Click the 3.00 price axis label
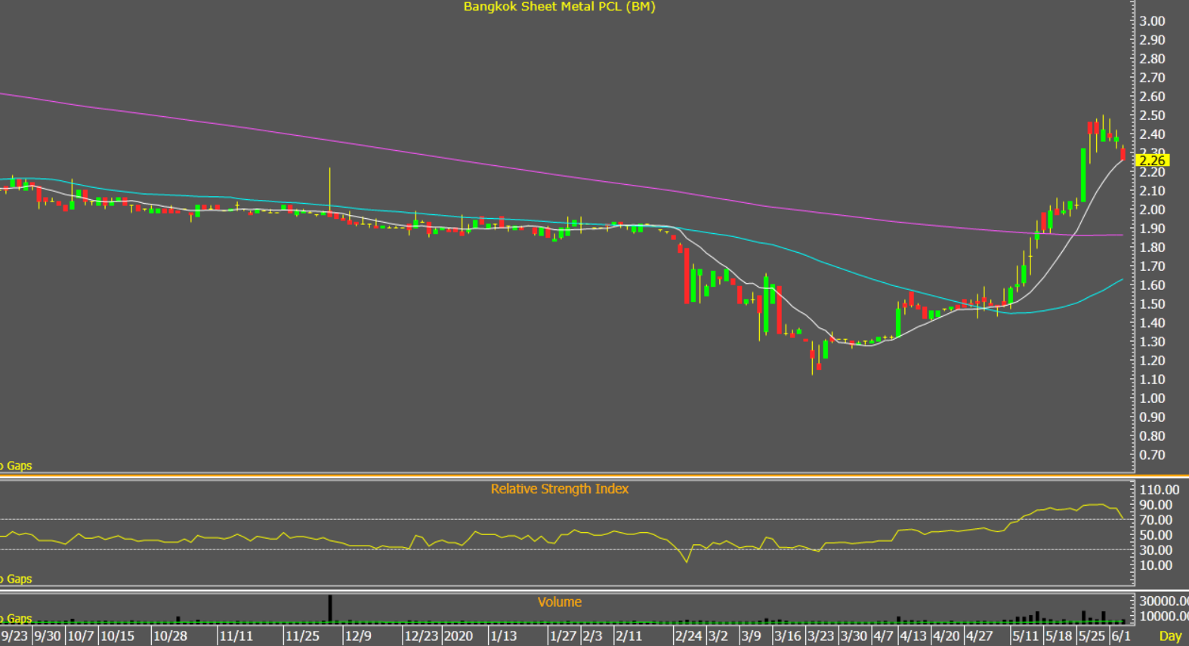Image resolution: width=1189 pixels, height=646 pixels. pos(1153,21)
